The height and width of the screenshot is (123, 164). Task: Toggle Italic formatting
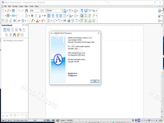tap(36, 16)
